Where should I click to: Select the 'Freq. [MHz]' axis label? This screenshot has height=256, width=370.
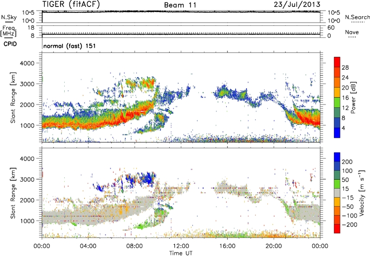pos(9,31)
